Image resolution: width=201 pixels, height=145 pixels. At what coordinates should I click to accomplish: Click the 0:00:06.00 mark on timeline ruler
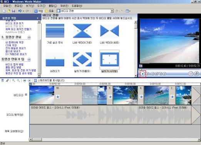(105, 84)
